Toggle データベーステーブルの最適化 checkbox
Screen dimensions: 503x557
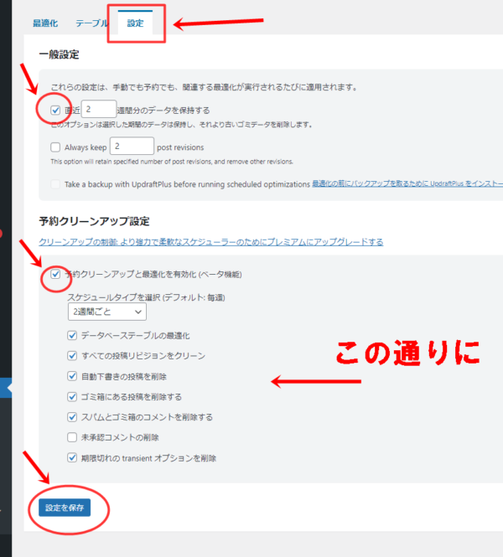pyautogui.click(x=72, y=335)
